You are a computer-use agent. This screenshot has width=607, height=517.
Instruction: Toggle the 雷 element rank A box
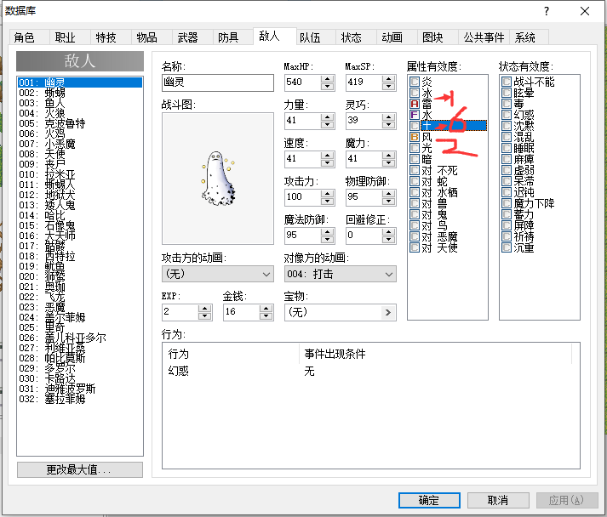415,104
